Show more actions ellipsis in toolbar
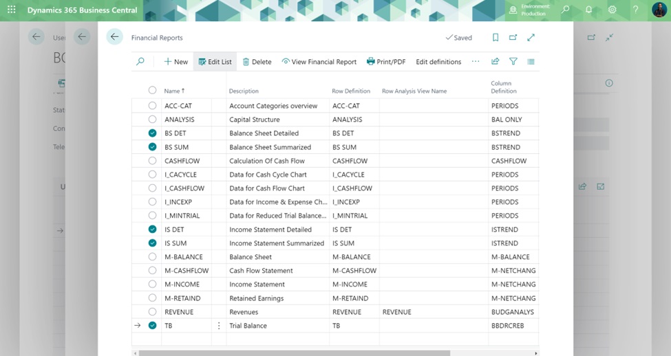The width and height of the screenshot is (671, 356). coord(476,62)
